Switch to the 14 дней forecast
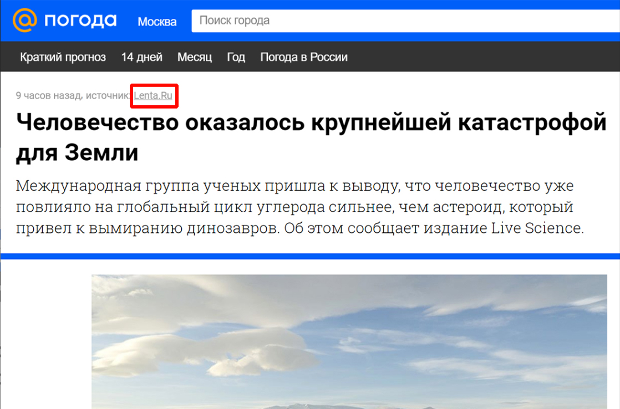Viewport: 620px width, 409px height. pyautogui.click(x=141, y=57)
